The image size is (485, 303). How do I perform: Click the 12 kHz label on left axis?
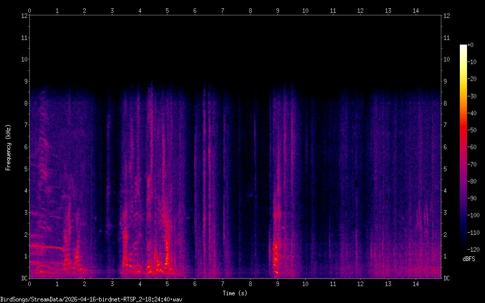tap(23, 16)
